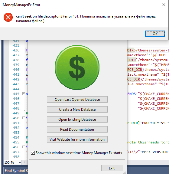
Task: Read Documentation button
Action: pos(77,130)
